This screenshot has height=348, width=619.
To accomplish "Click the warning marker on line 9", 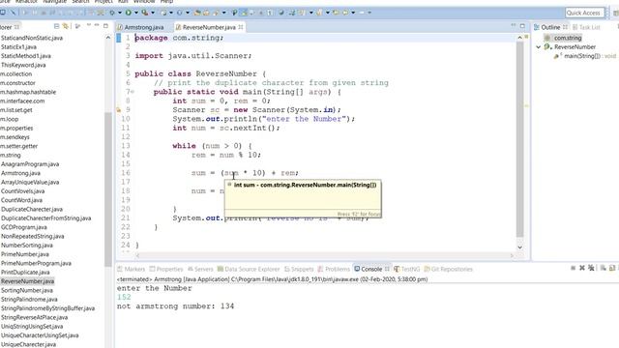I will coord(118,110).
